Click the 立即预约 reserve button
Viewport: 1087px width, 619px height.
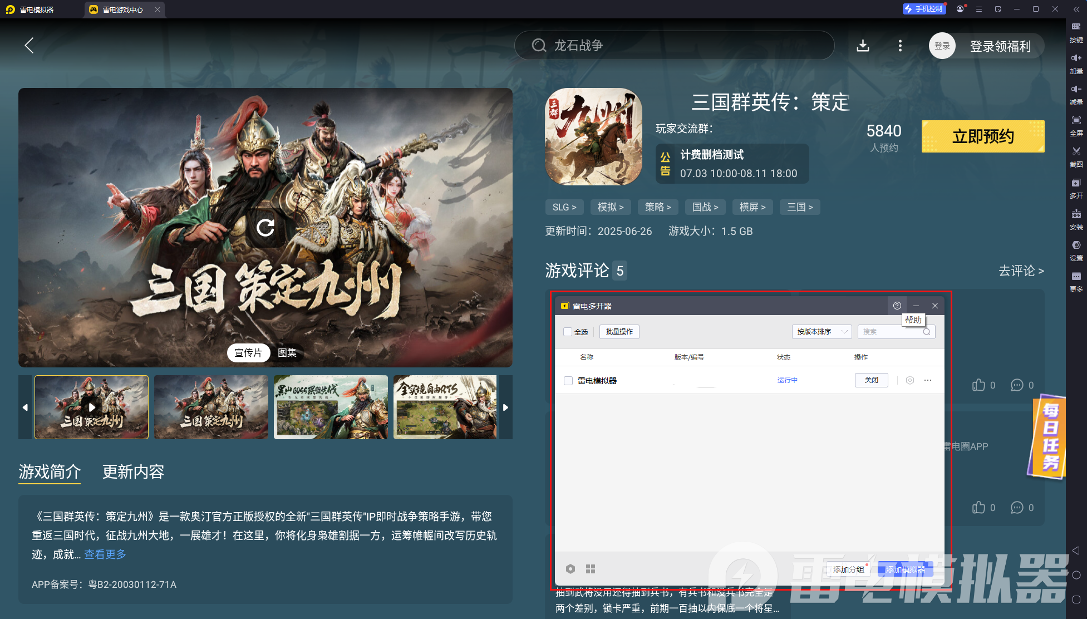coord(982,136)
